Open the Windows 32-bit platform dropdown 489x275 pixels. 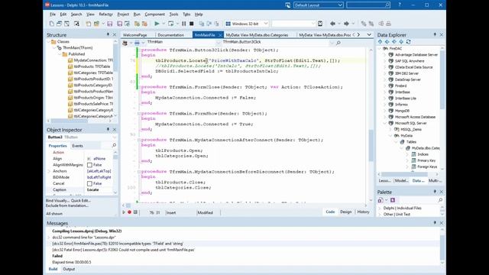(x=266, y=24)
